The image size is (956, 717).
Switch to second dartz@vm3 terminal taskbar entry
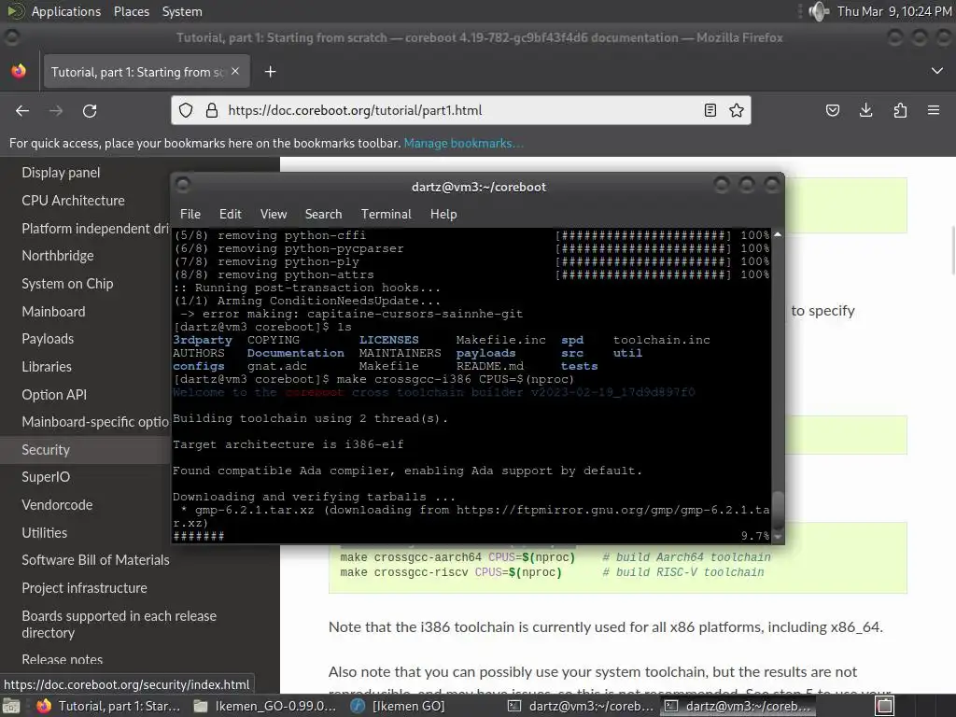tap(738, 706)
